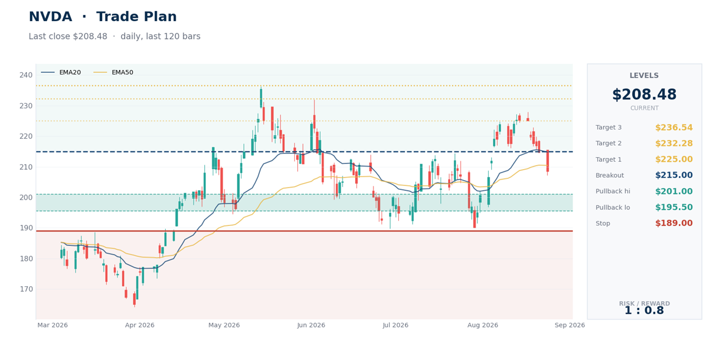Screen dimensions: 716x355
Task: Click the red stop line at 189
Action: pos(304,231)
